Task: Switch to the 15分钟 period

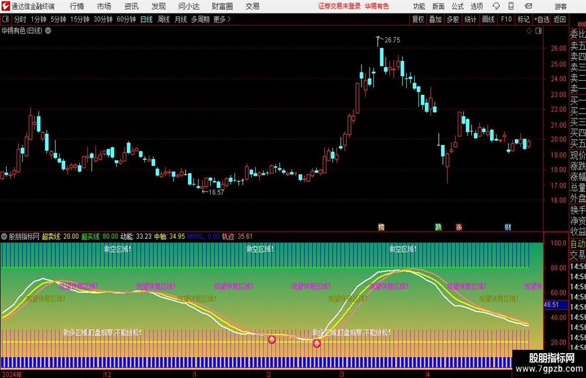Action: tap(79, 19)
